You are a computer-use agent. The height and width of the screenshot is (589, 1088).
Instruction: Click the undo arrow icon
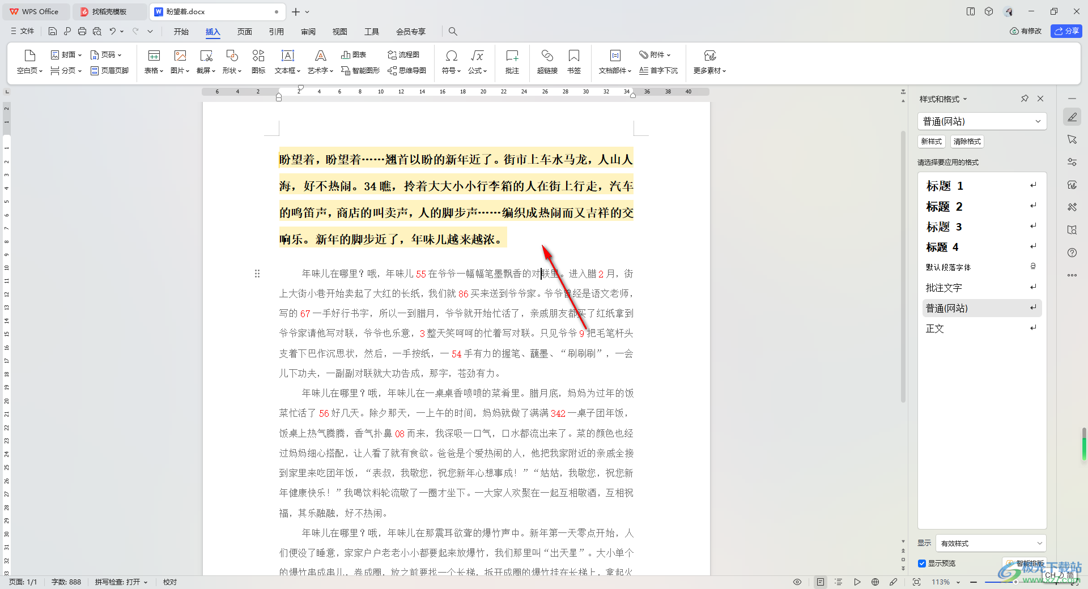(113, 32)
